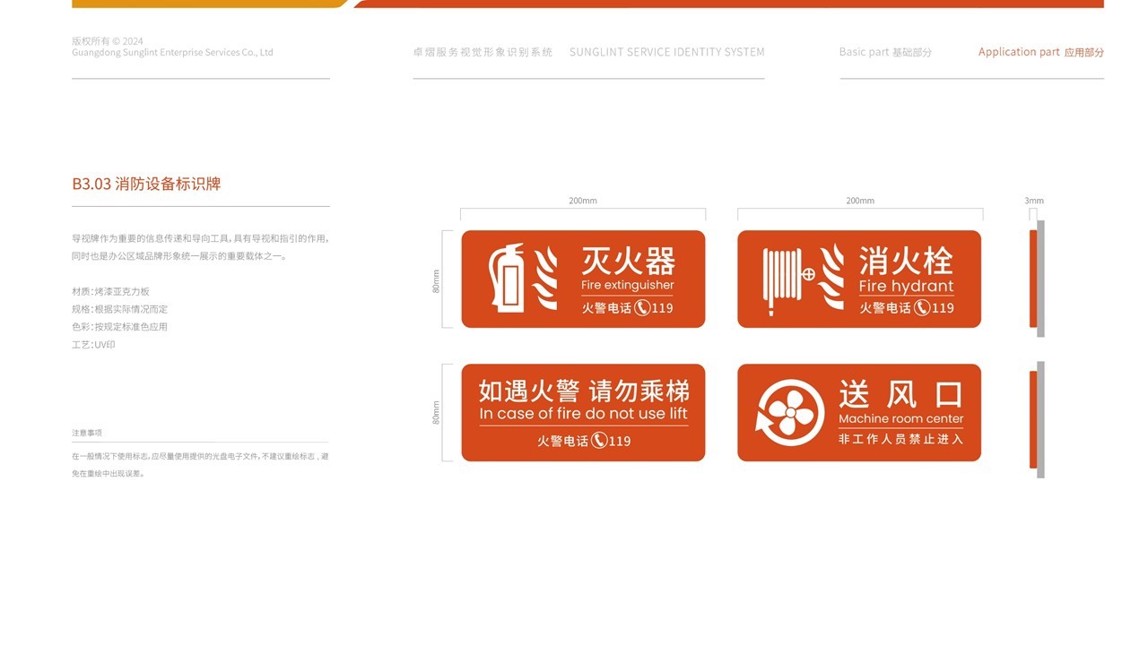Click the fan icon on the 送风口 sign
Screen dimensions: 1148x645
[x=790, y=411]
